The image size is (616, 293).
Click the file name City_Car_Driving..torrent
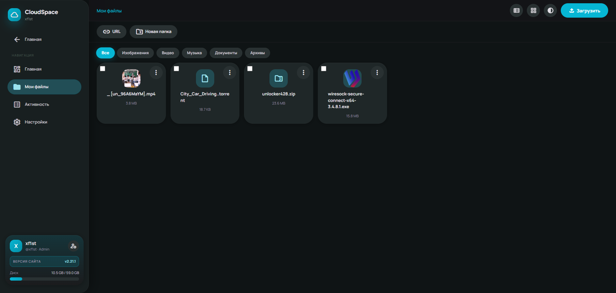tap(205, 97)
